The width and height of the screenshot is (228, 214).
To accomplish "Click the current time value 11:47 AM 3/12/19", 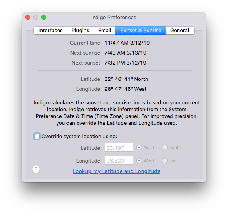I will 127,43.
